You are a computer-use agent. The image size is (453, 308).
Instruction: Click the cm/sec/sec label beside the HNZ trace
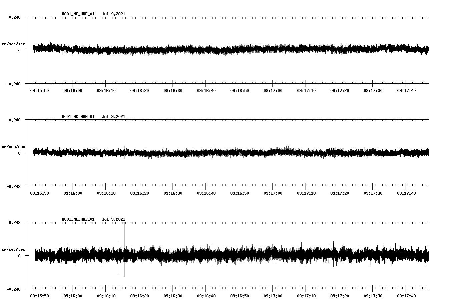(14, 249)
